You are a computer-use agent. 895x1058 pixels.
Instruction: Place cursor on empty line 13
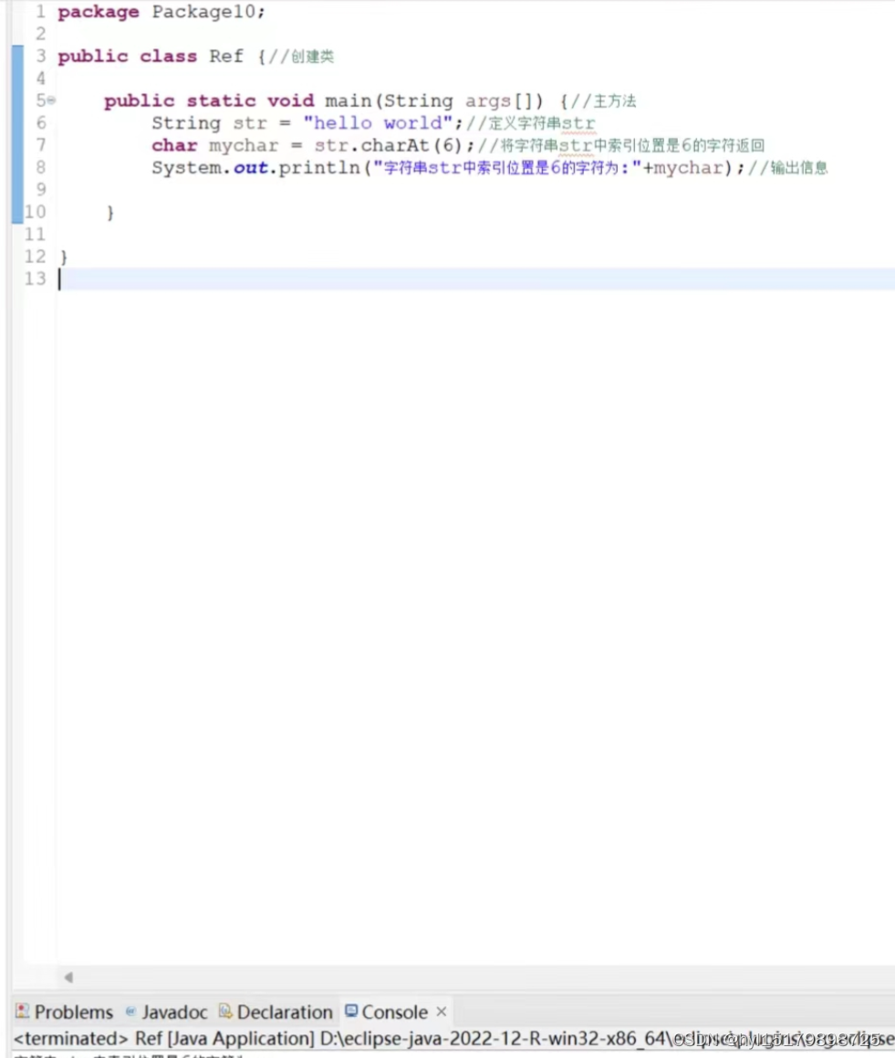476,278
